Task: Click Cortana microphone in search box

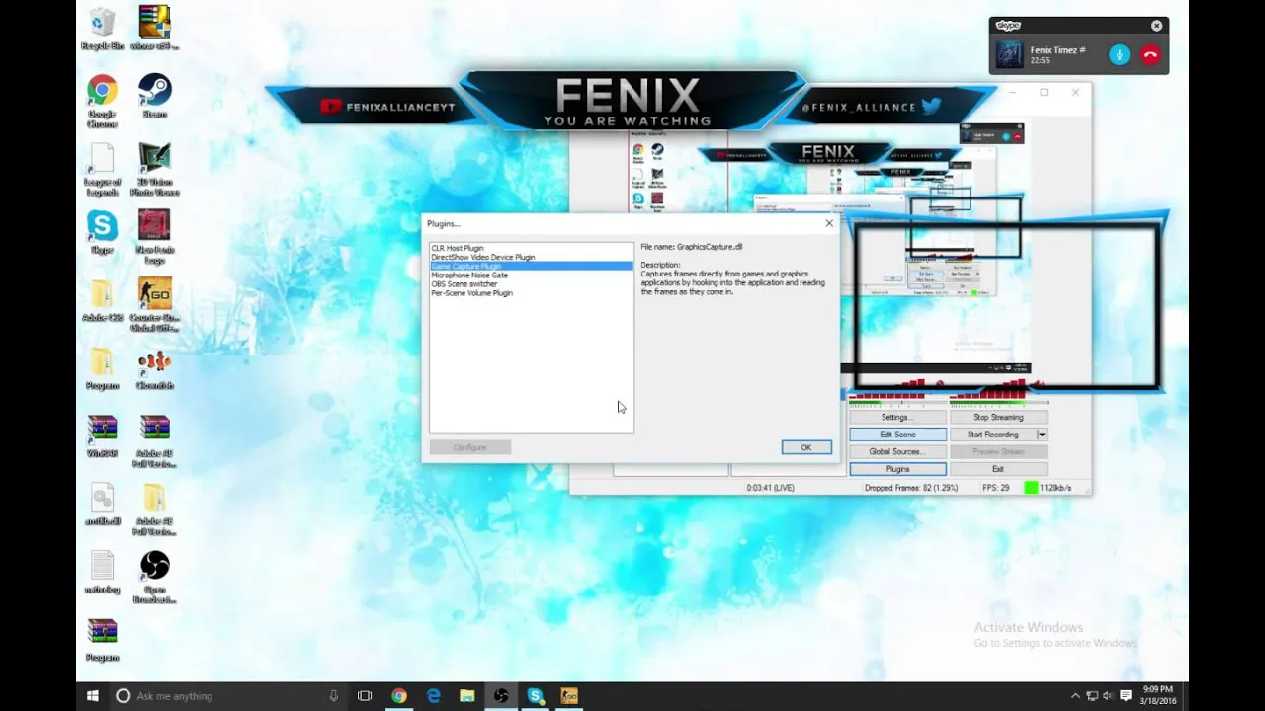Action: coord(334,696)
